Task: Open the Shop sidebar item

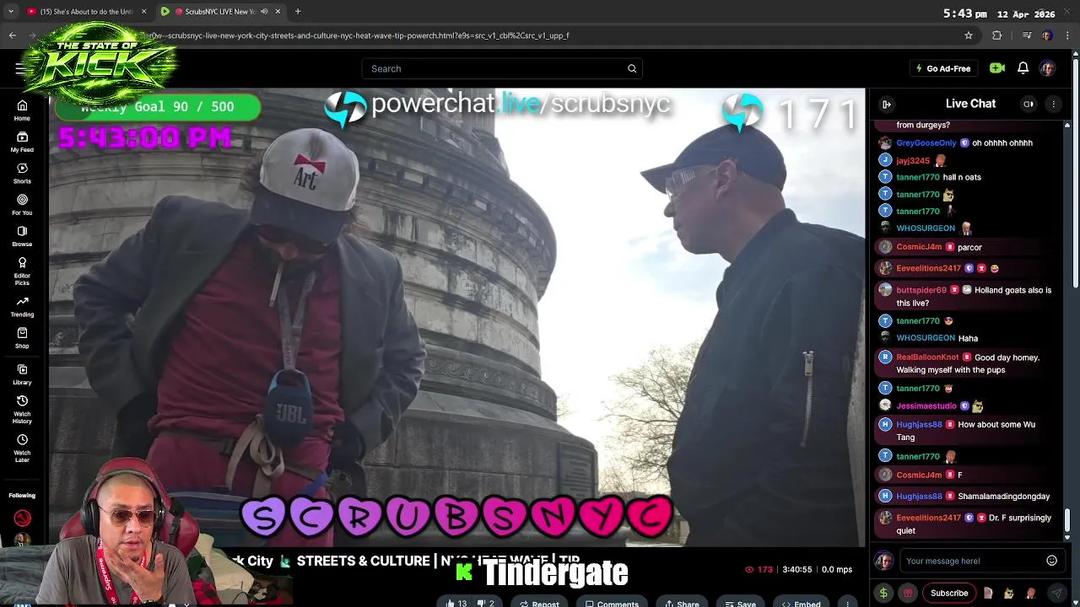Action: [22, 338]
